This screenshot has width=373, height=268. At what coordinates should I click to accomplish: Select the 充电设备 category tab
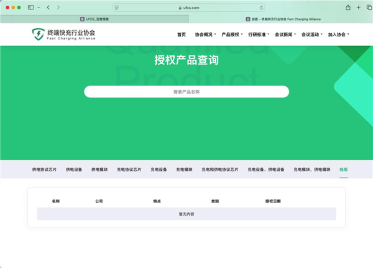(x=159, y=170)
